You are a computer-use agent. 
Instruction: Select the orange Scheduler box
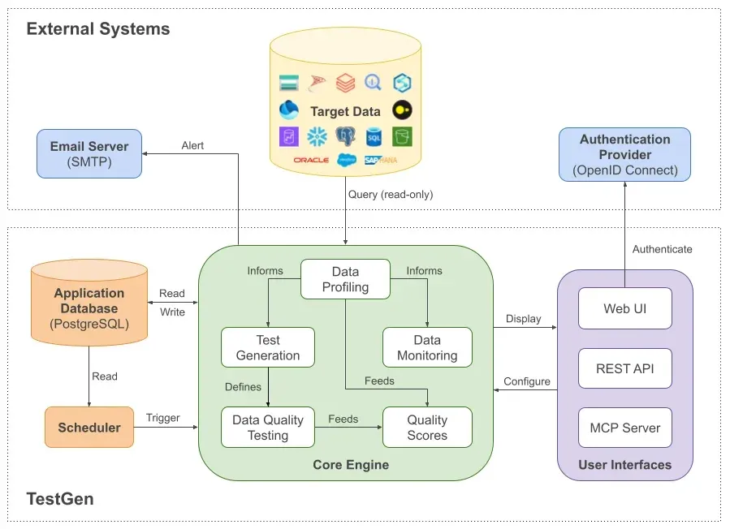[89, 427]
